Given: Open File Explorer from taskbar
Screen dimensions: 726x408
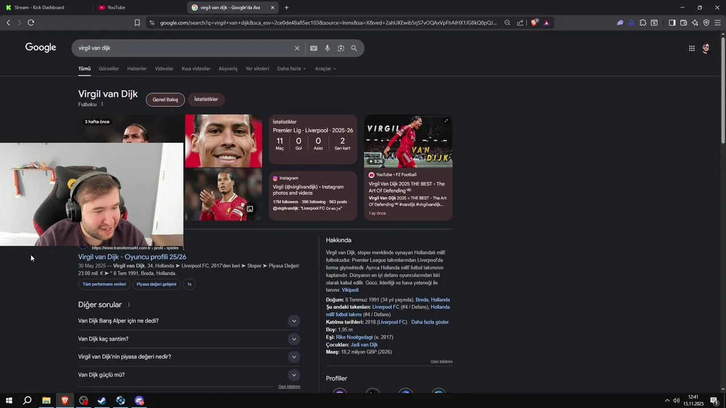Looking at the screenshot, I should coord(46,401).
